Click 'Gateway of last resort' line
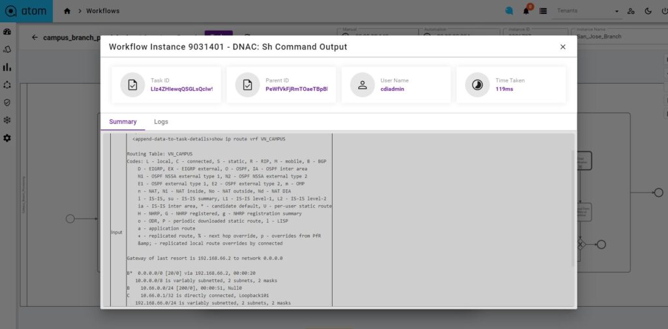Viewport: 668px width, 329px height. coord(204,258)
